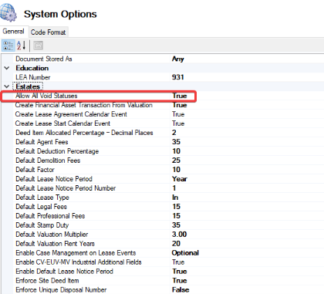Select Default Professional Fees property
This screenshot has width=324, height=294.
tap(50, 216)
